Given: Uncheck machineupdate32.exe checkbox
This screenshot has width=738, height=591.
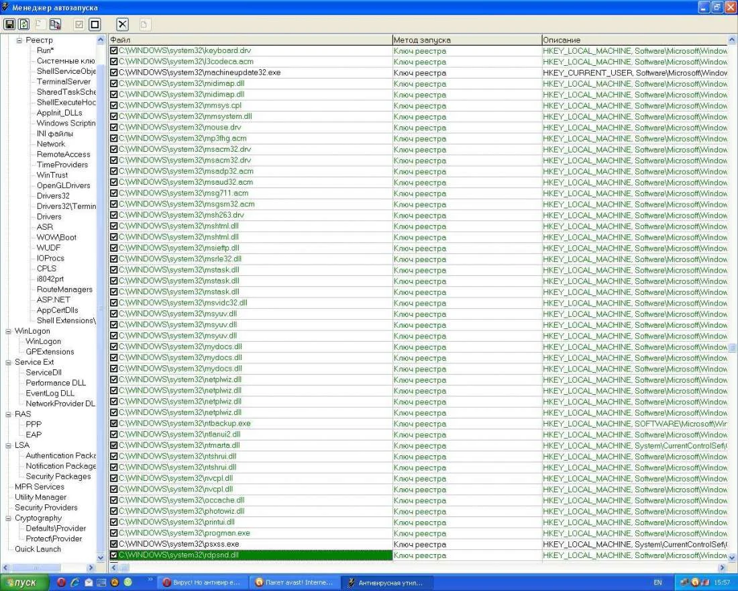Looking at the screenshot, I should tap(114, 73).
